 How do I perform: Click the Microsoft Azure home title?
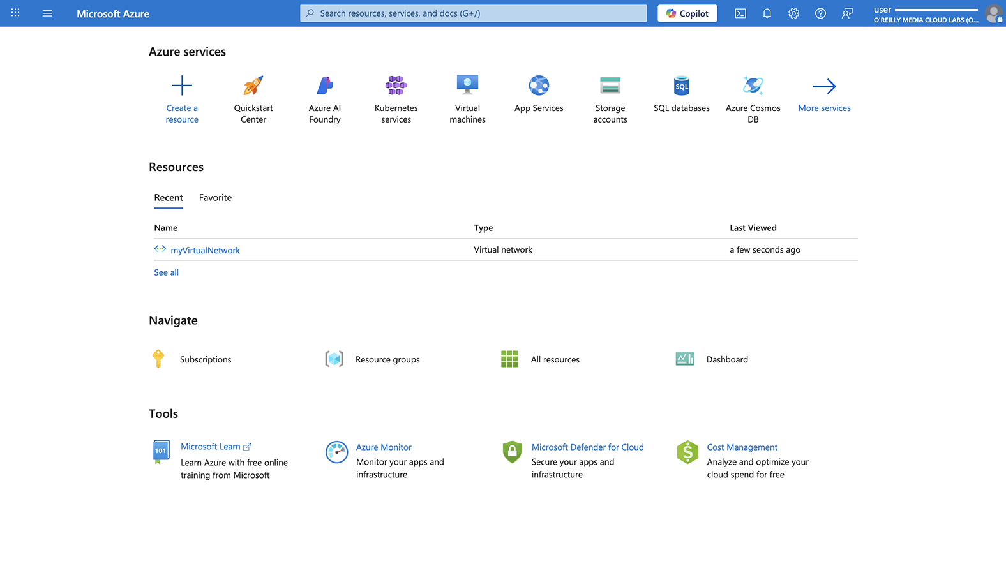[x=113, y=13]
